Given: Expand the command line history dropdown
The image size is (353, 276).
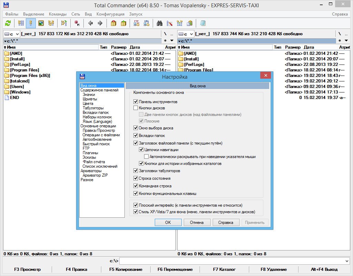Looking at the screenshot, I should 347,261.
